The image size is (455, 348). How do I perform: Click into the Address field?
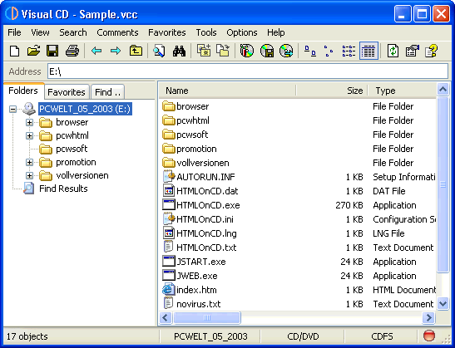tap(248, 71)
